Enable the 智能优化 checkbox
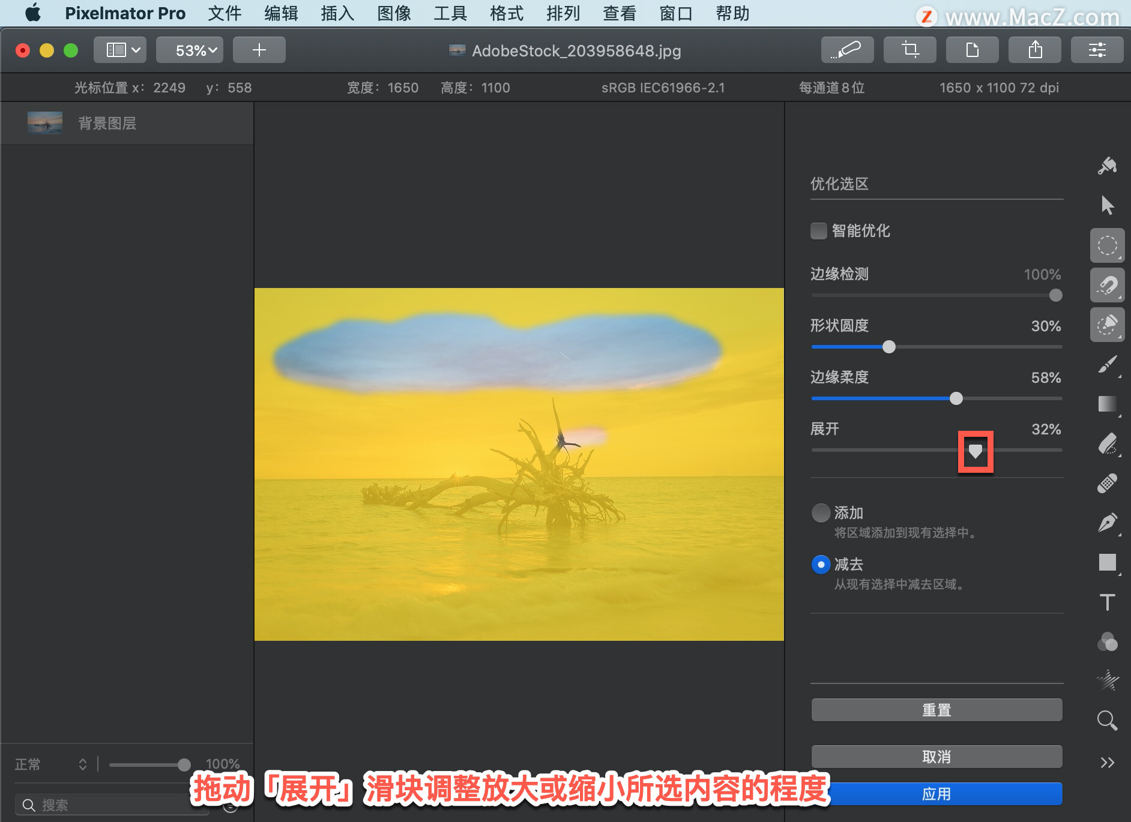The width and height of the screenshot is (1131, 822). pos(818,231)
